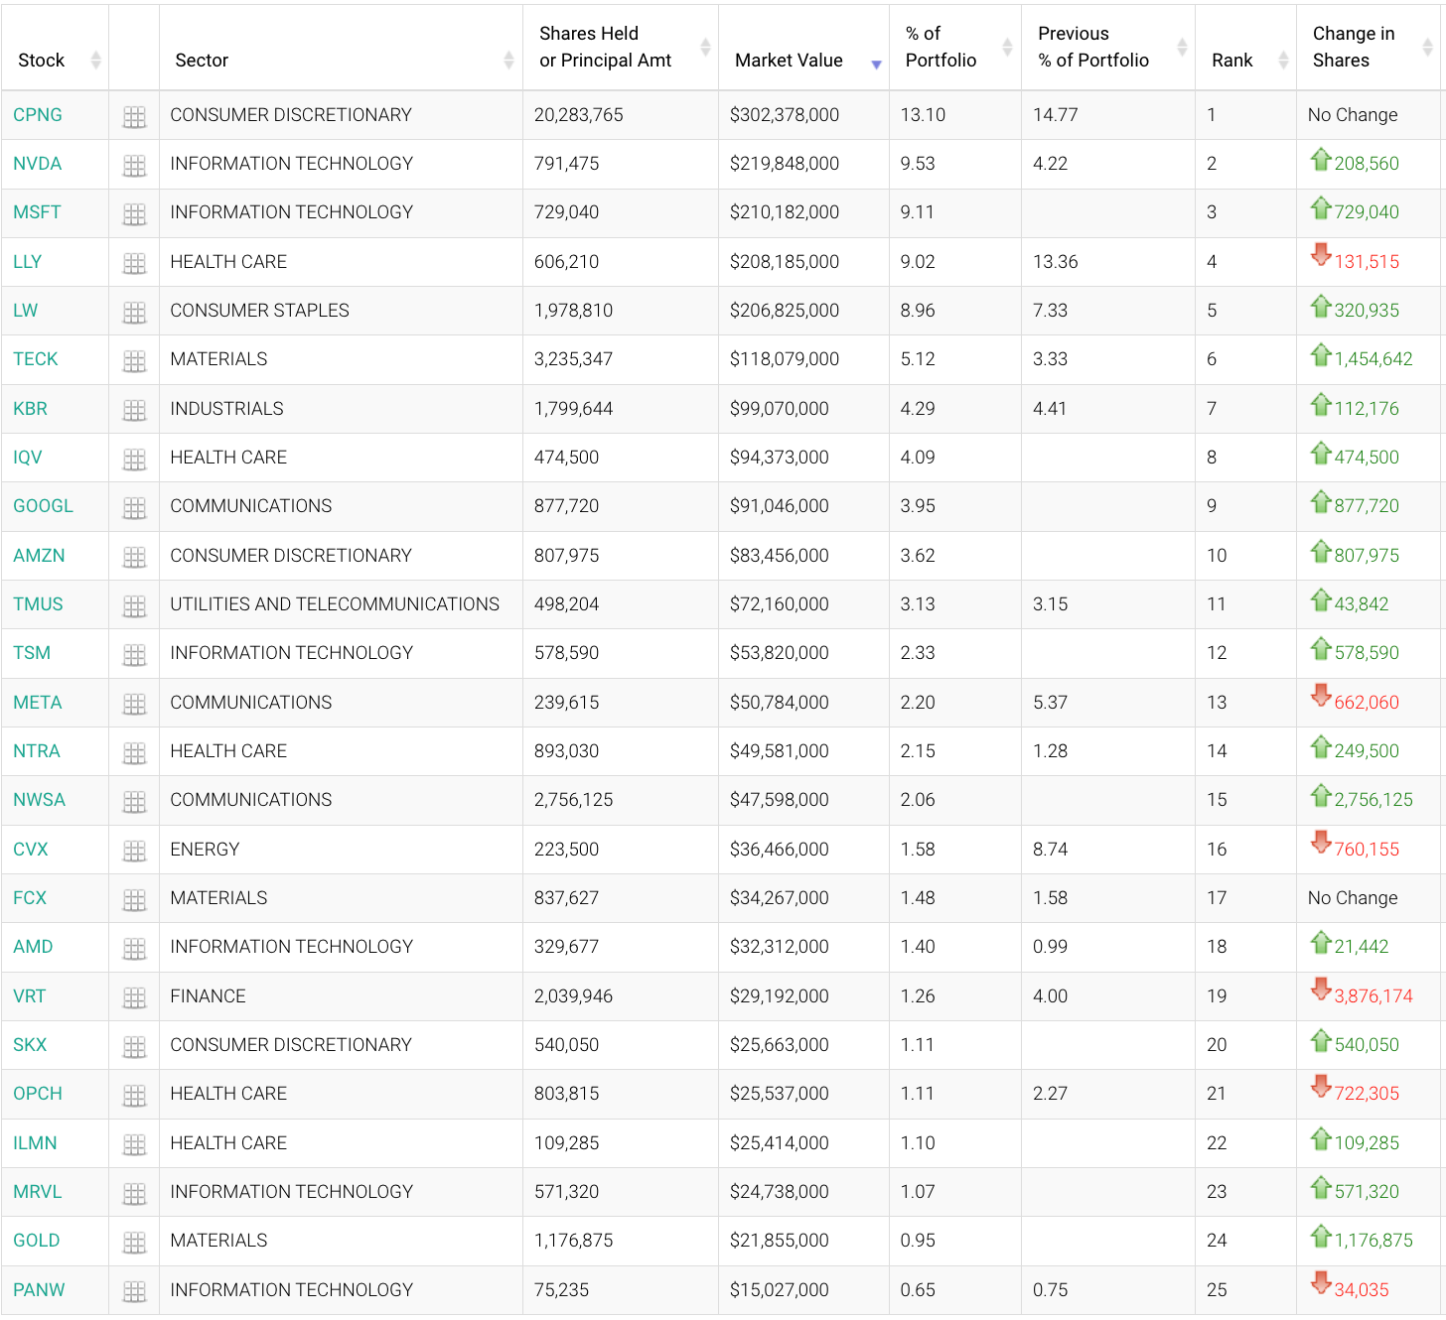The height and width of the screenshot is (1320, 1446).
Task: Open the grid icon in the META row
Action: (134, 705)
